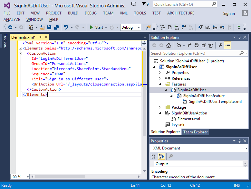Click the Solution Explorer Home icon
The height and width of the screenshot is (189, 251).
pyautogui.click(x=169, y=46)
